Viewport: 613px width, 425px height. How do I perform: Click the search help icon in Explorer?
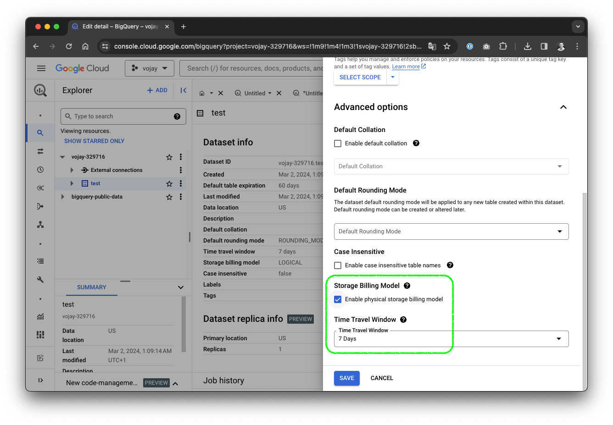177,116
